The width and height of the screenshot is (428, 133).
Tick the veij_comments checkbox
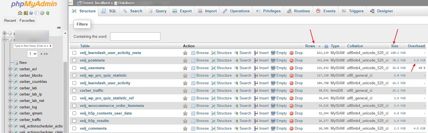pos(74,129)
